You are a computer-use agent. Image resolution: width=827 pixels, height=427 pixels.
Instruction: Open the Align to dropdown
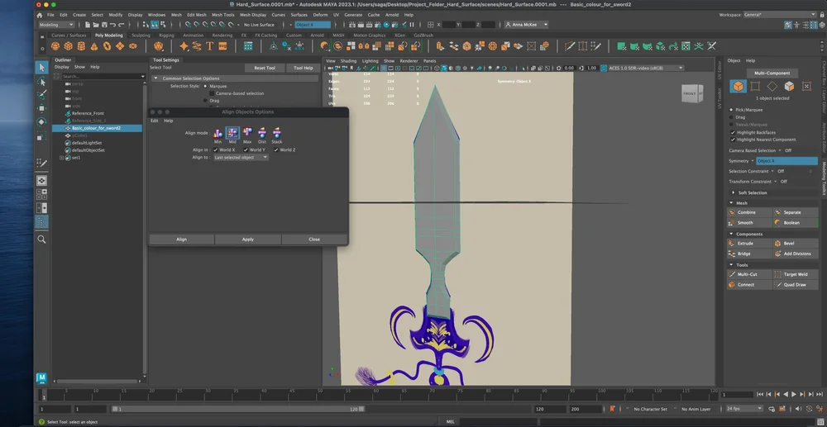(x=241, y=158)
